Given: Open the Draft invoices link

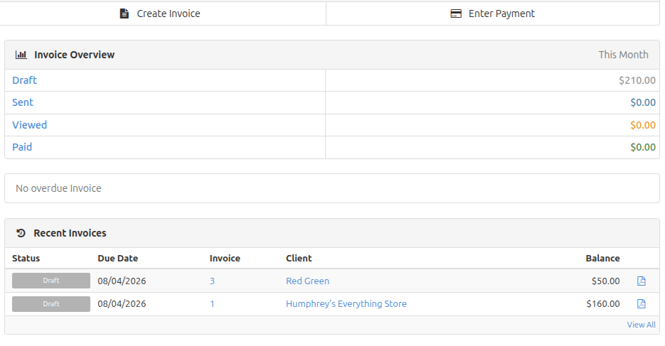Looking at the screenshot, I should 24,80.
